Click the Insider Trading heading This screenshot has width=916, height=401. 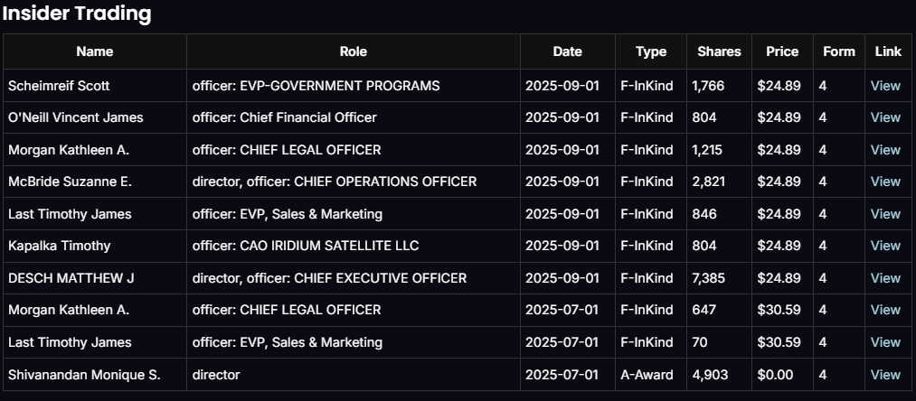pos(77,14)
